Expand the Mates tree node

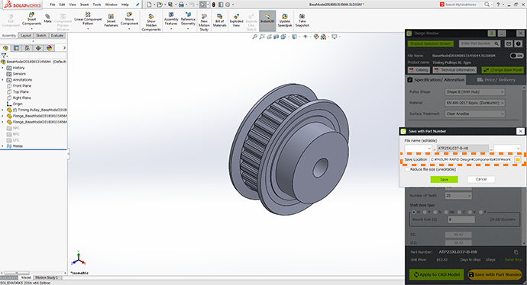point(3,146)
